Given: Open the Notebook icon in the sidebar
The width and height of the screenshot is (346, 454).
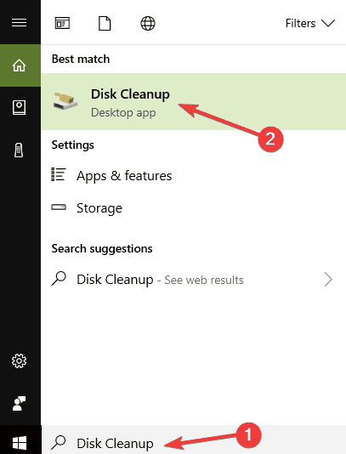Looking at the screenshot, I should pyautogui.click(x=19, y=108).
